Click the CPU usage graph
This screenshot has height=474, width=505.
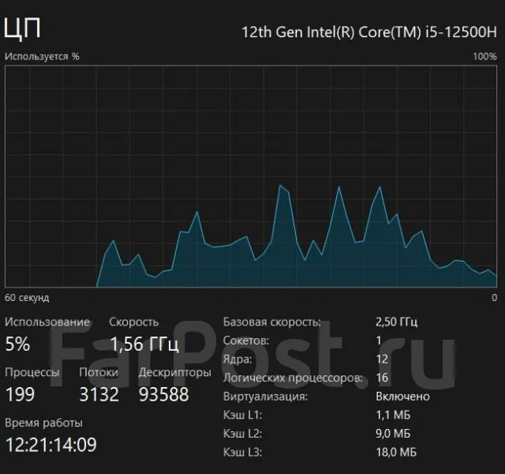251,176
